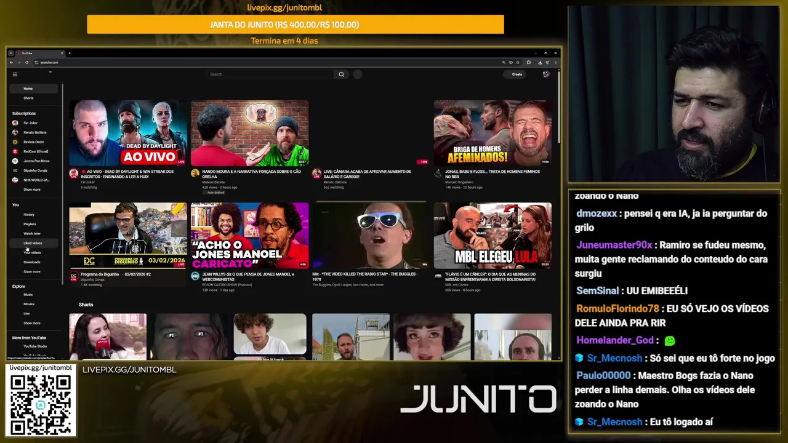Open the zoom magnifier icon in the address bar
Image resolution: width=788 pixels, height=443 pixels.
pos(504,62)
